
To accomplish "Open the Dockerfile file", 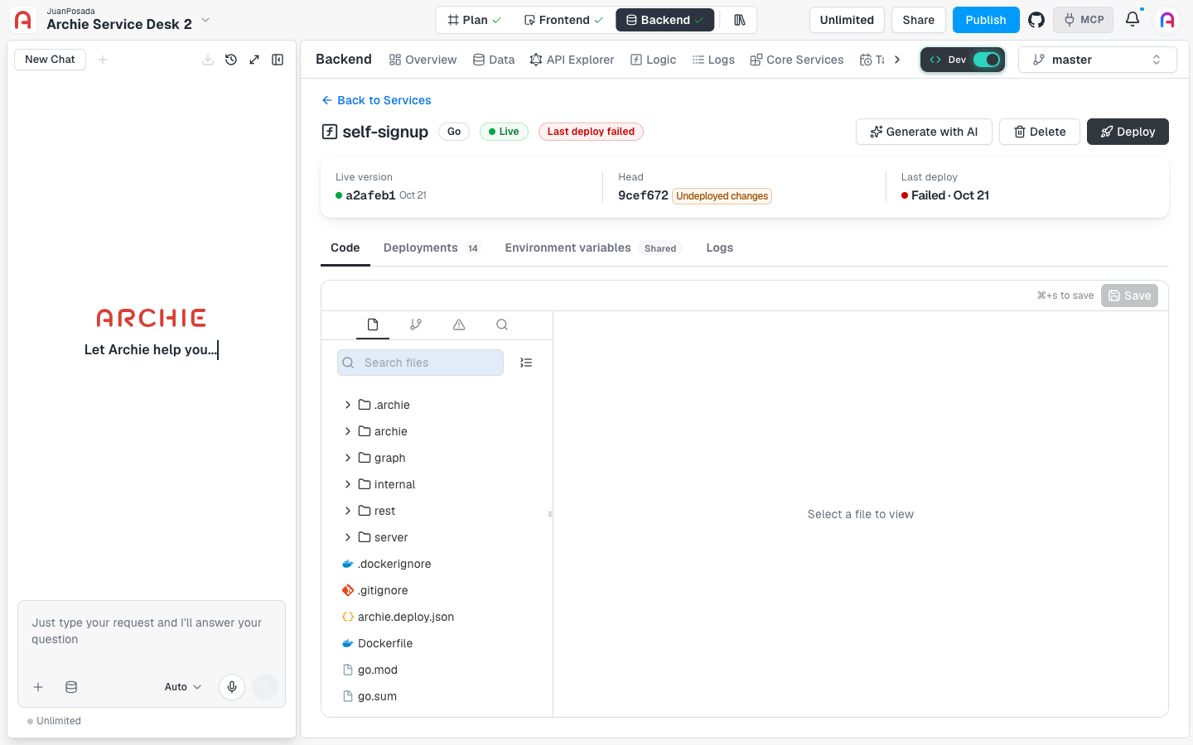I will pos(385,643).
